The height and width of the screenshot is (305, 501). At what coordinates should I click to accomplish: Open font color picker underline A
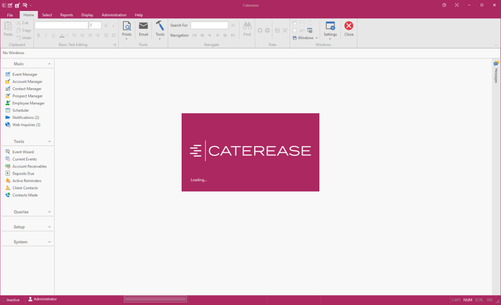click(62, 35)
